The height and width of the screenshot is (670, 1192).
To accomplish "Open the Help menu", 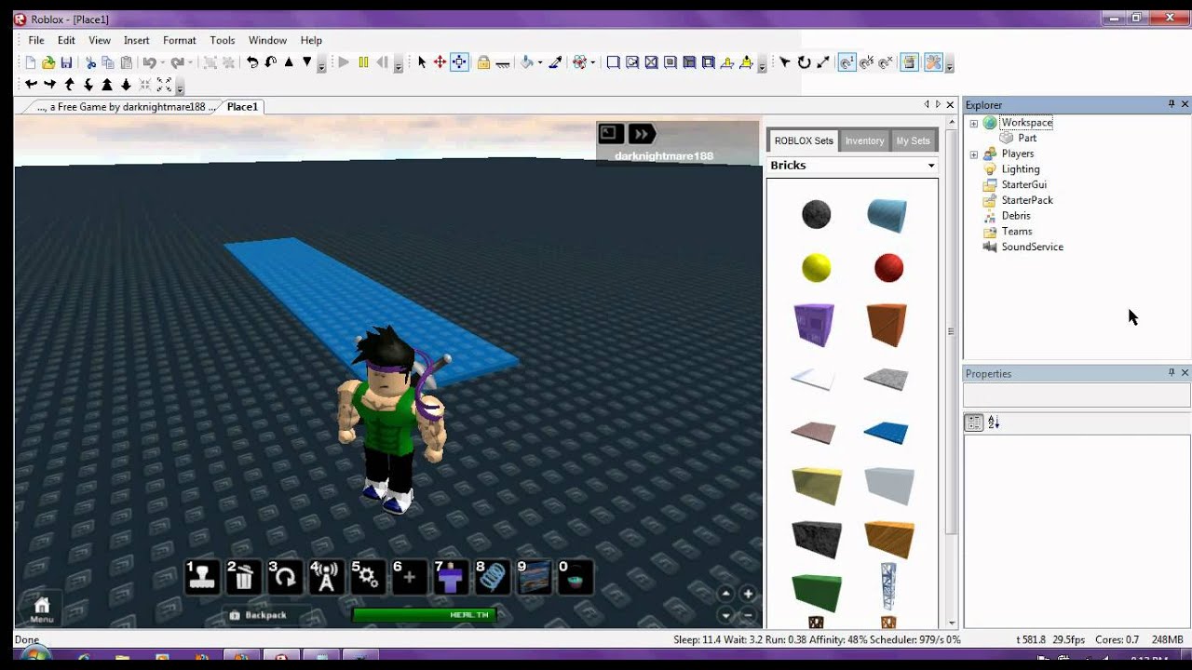I will [x=311, y=40].
